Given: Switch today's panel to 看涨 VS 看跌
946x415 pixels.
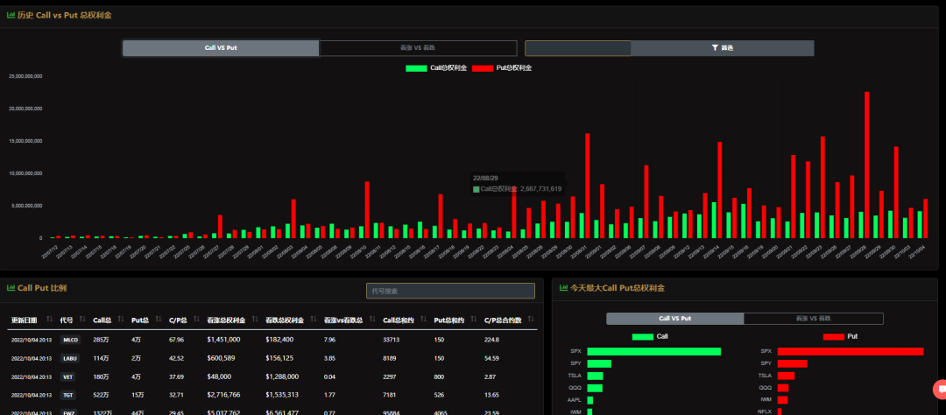Looking at the screenshot, I should (813, 319).
